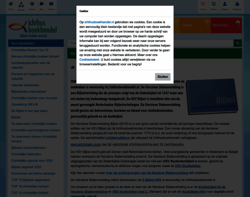Open Bijbelse scheurkalenders
Image resolution: width=250 pixels, height=197 pixels.
pyautogui.click(x=29, y=148)
